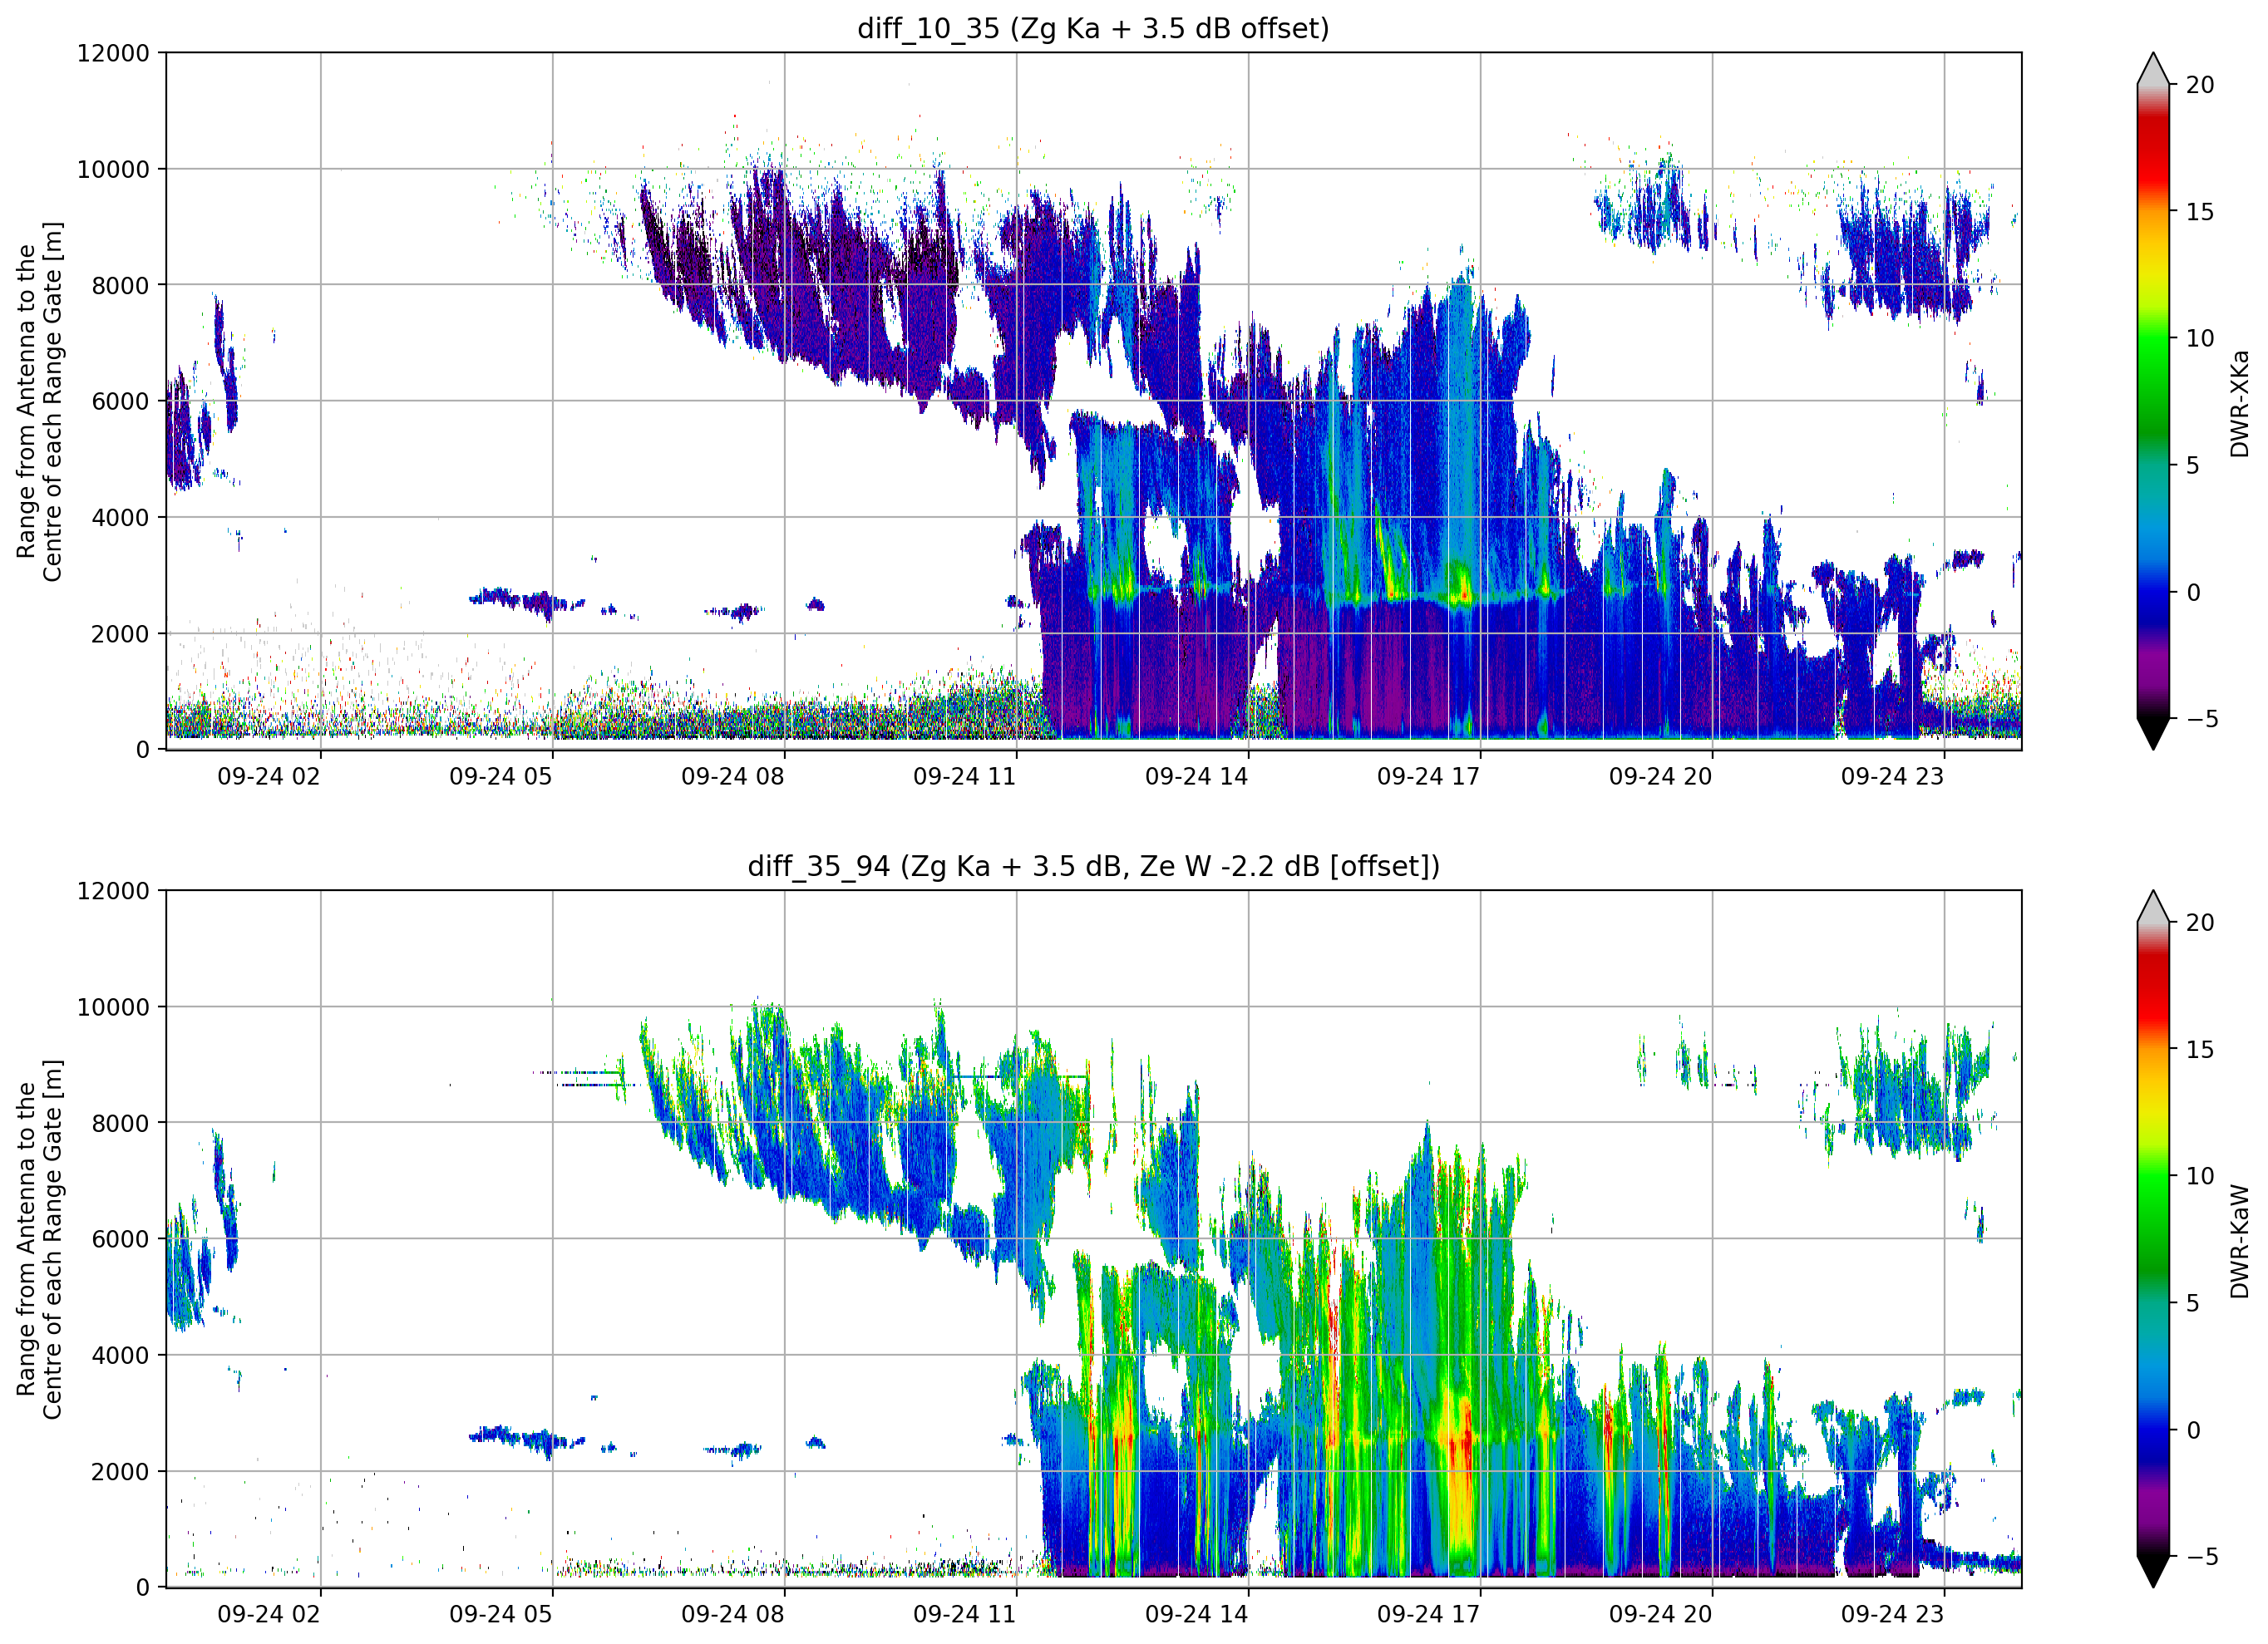Click the 09-24 02 tick label in lower plot
This screenshot has height=1644, width=2268.
point(268,1615)
